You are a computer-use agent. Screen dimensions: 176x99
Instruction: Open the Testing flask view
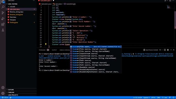pyautogui.click(x=3, y=30)
